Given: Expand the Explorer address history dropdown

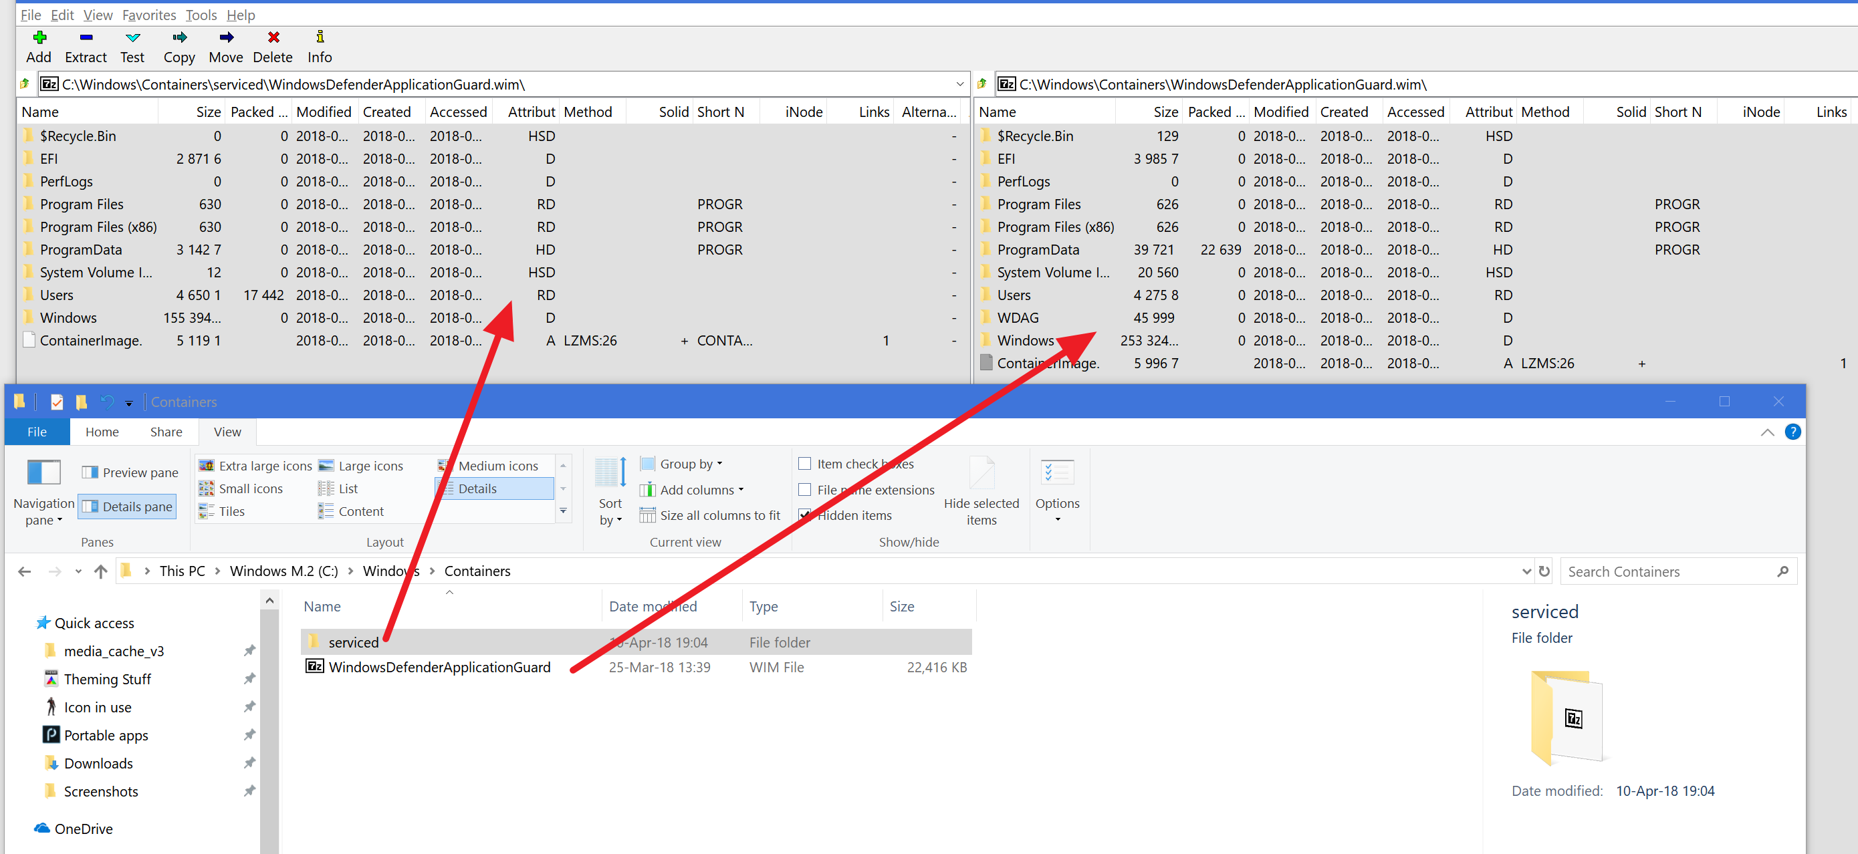Looking at the screenshot, I should point(1526,571).
